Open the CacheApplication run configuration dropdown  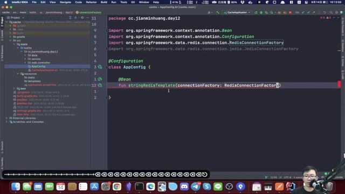(237, 12)
